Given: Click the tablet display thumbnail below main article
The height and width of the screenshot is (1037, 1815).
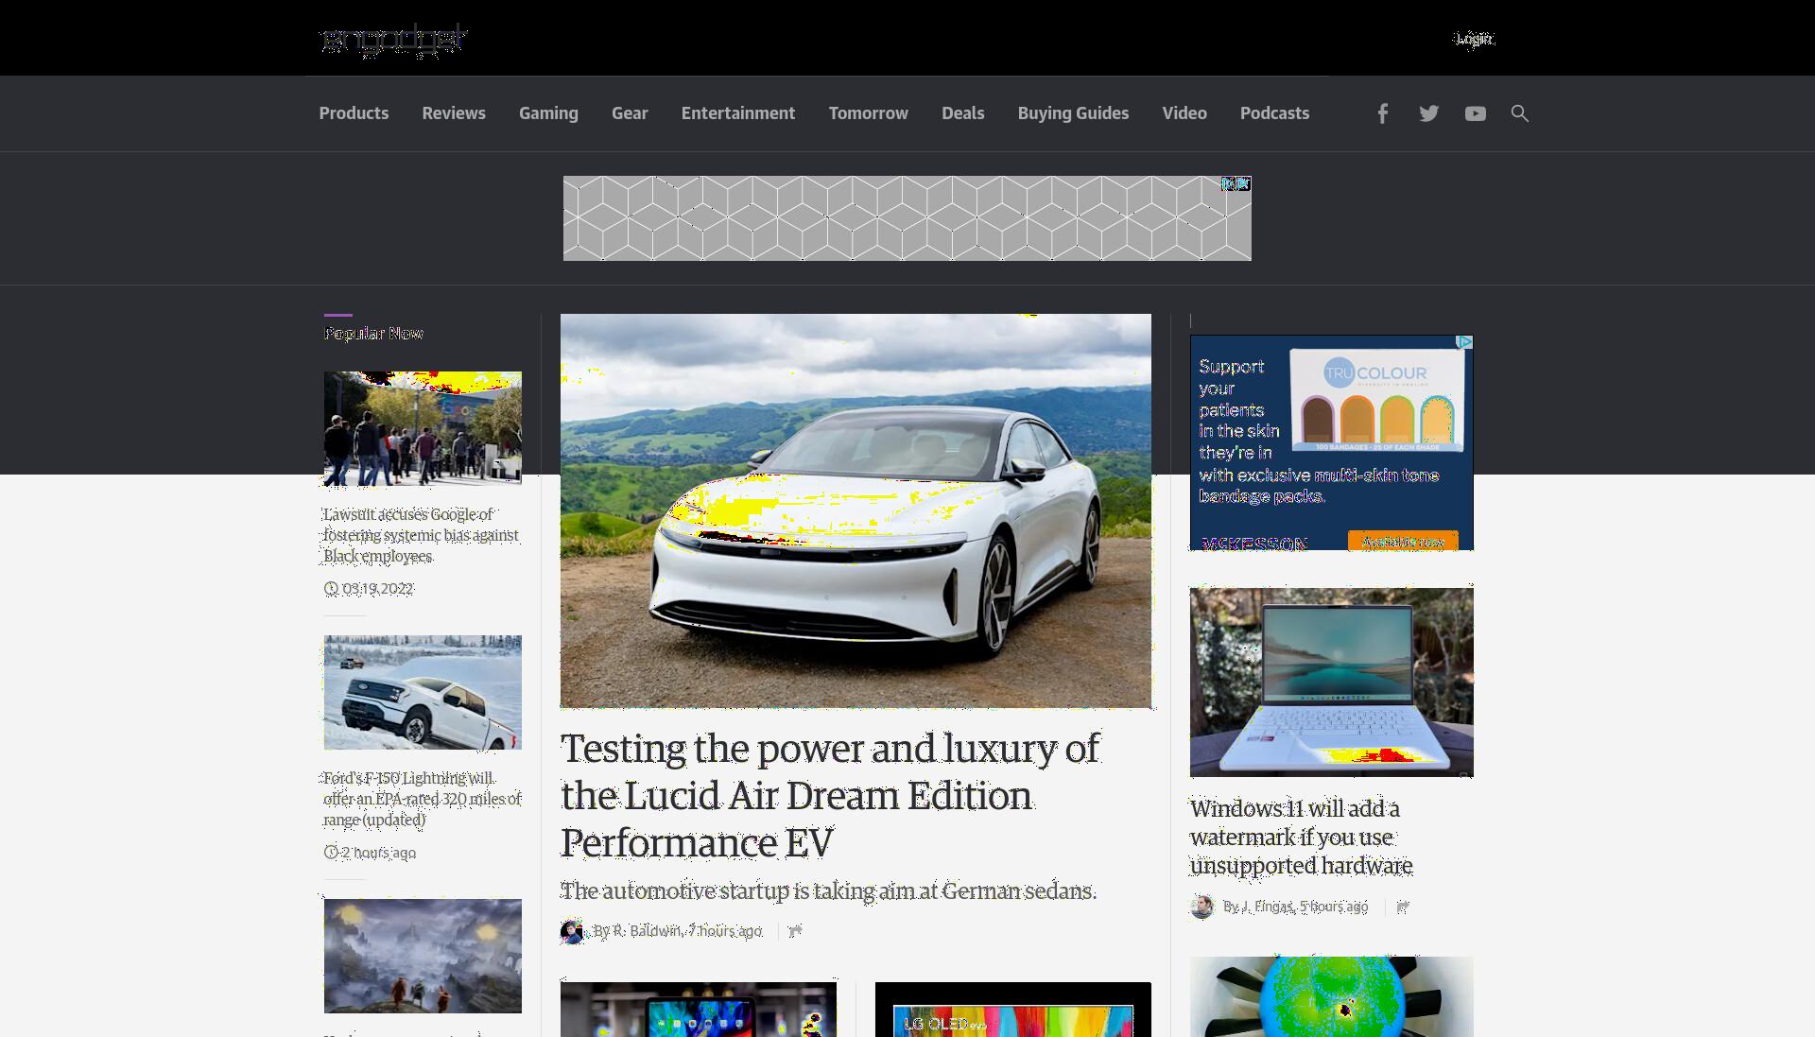Looking at the screenshot, I should coord(699,1010).
